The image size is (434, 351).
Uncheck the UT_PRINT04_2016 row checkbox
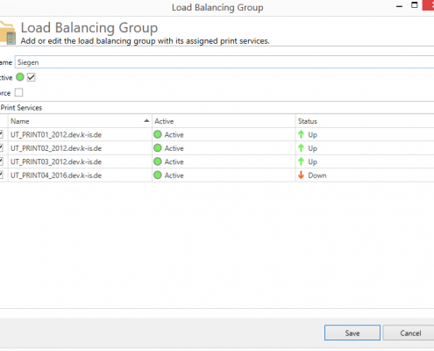coord(1,175)
